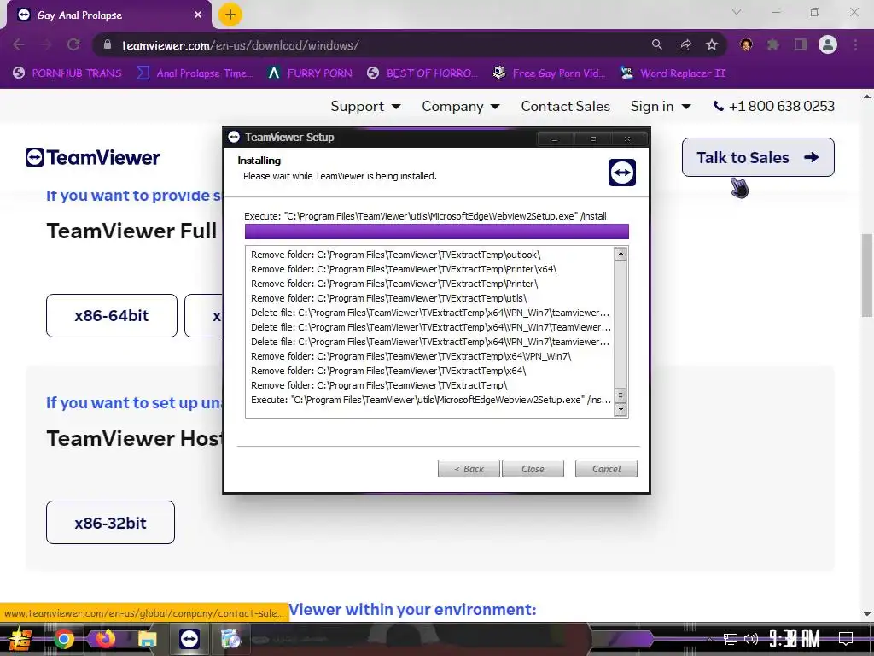Click the magnifier zoom icon in address bar
Screen dimensions: 874x656
(656, 45)
